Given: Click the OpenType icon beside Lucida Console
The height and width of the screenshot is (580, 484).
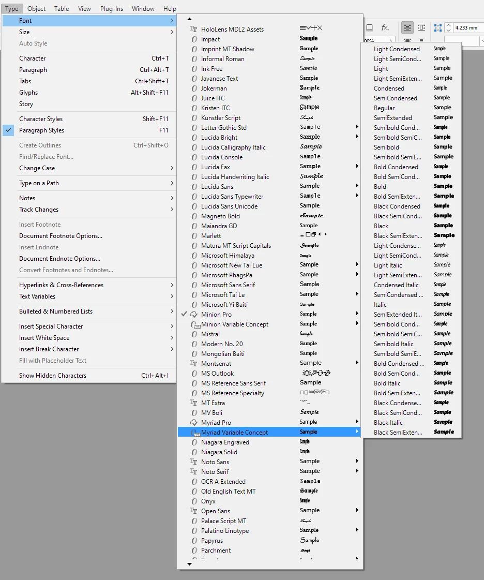Looking at the screenshot, I should tap(194, 157).
